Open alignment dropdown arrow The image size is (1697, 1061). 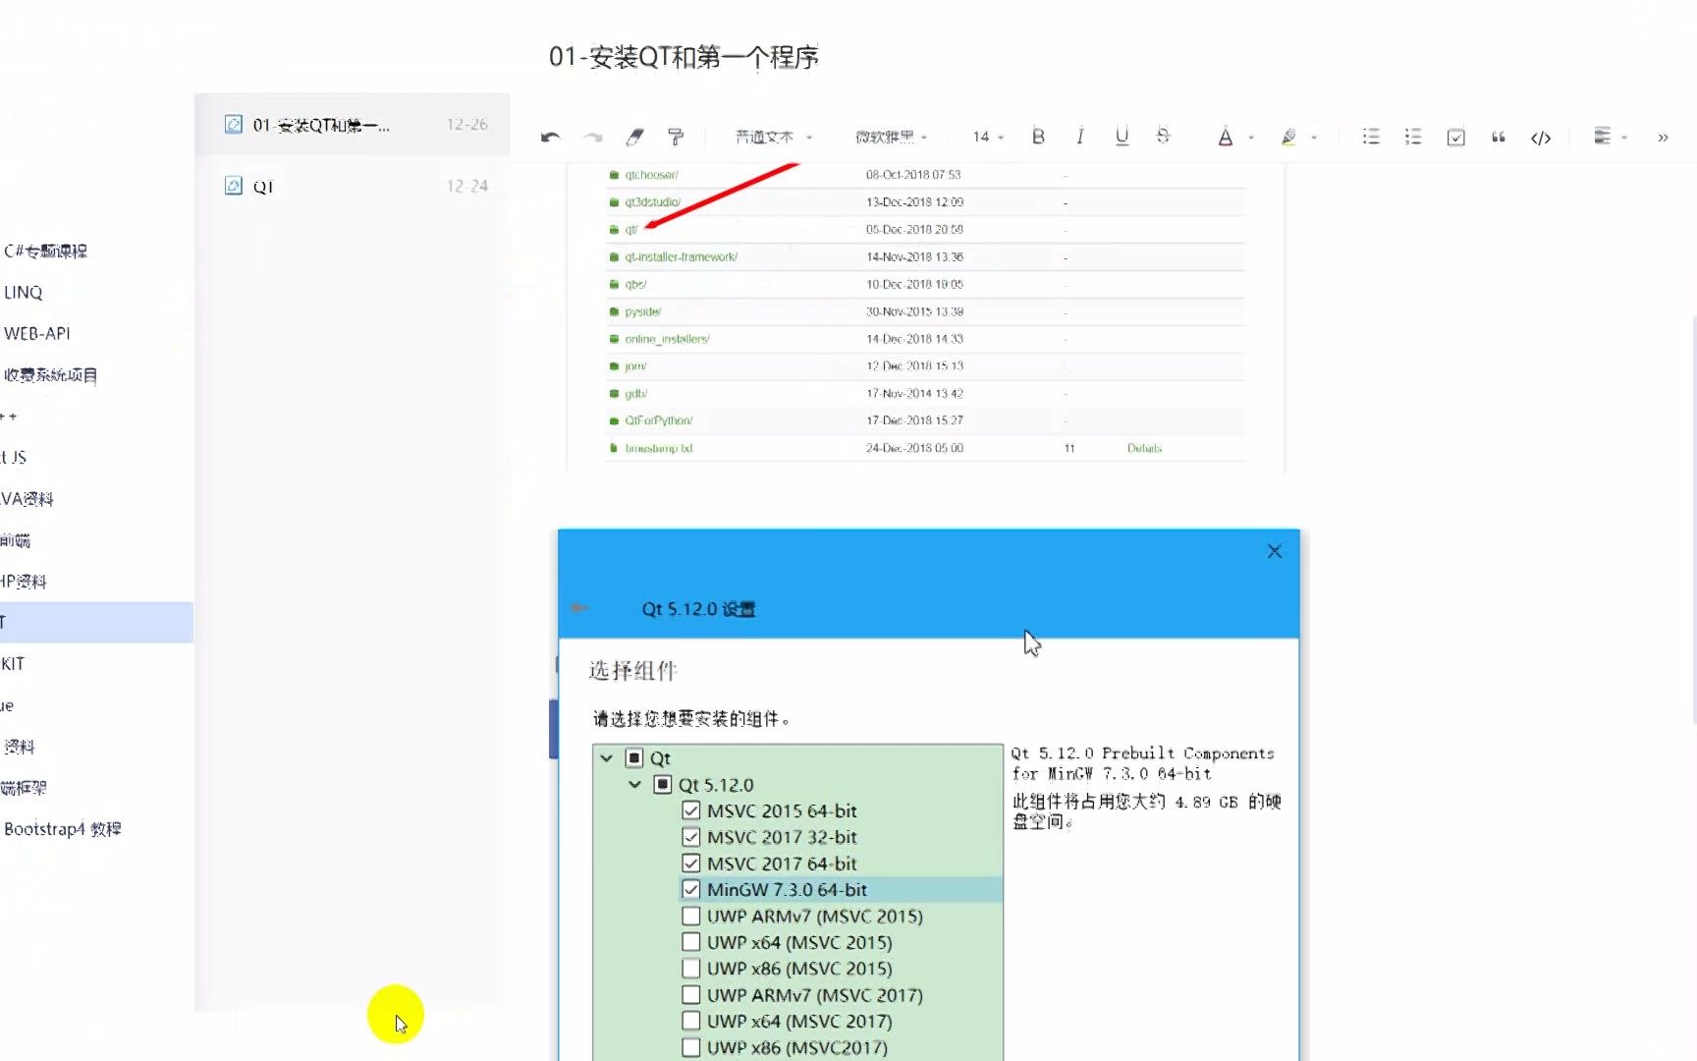pos(1624,138)
